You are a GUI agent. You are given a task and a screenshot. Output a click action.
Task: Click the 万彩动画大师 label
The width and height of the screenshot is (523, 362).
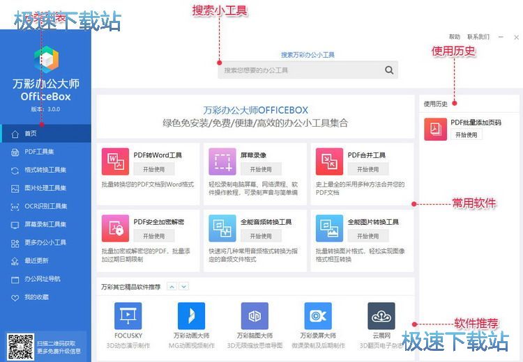coord(192,336)
